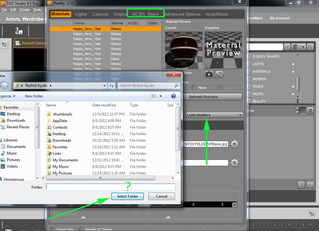Open the address bar path dropdown arrow
The height and width of the screenshot is (231, 319).
click(104, 86)
